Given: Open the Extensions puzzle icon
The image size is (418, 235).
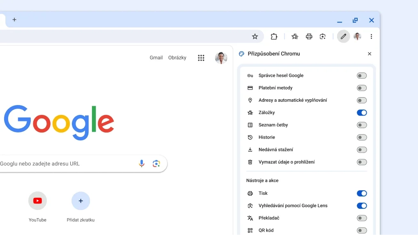Looking at the screenshot, I should point(274,37).
